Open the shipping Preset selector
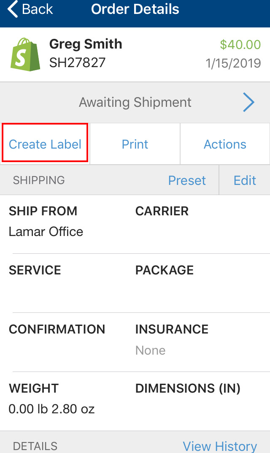270x453 pixels. [187, 180]
